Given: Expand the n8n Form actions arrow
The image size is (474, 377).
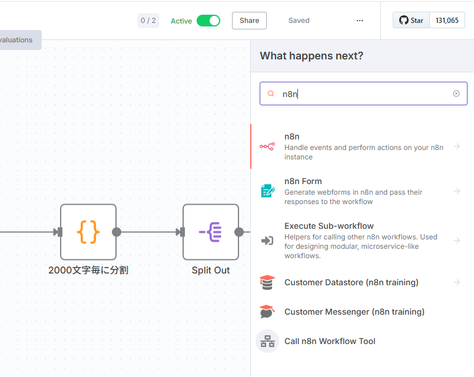Looking at the screenshot, I should point(457,191).
